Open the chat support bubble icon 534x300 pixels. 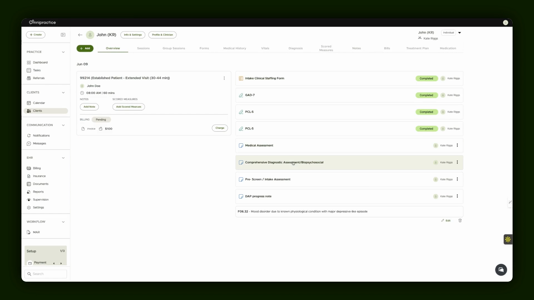(x=501, y=270)
